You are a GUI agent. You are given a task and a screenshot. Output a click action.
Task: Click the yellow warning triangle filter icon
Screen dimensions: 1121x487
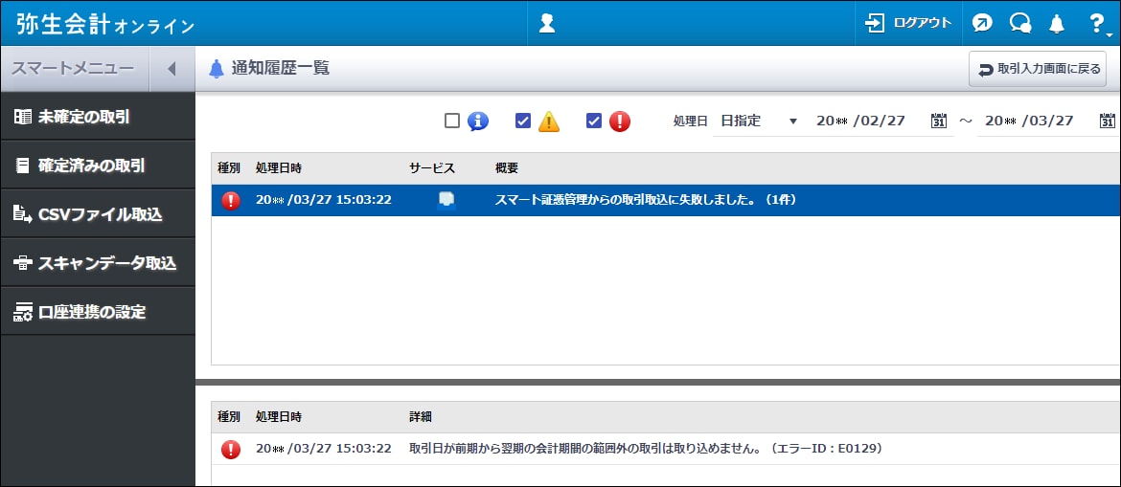click(548, 122)
